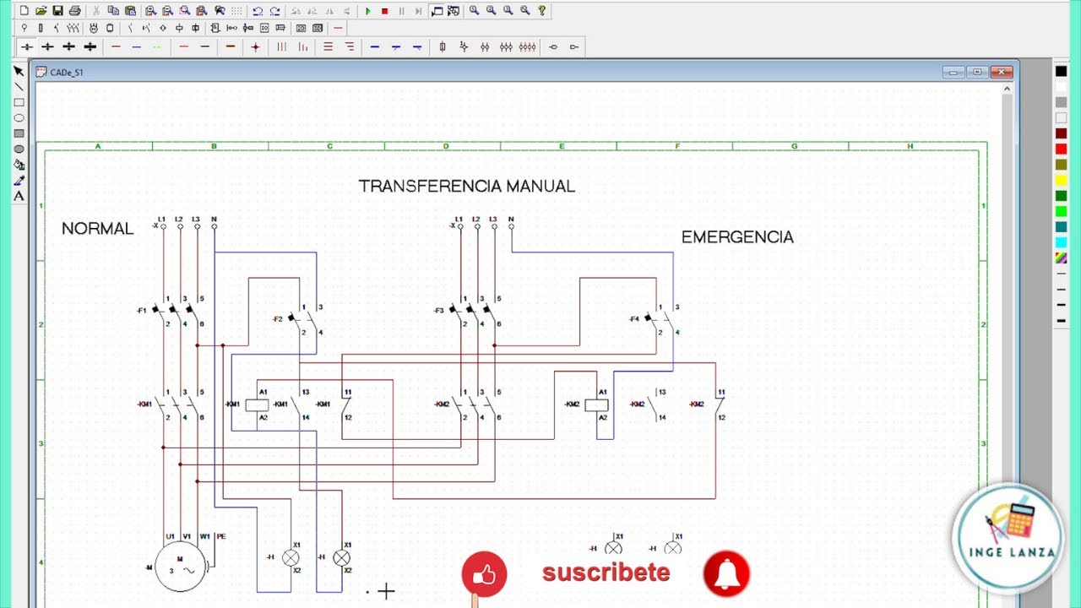The image size is (1081, 608).
Task: Select the thickest line width option
Action: coord(1062,321)
